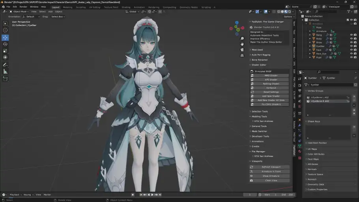The height and width of the screenshot is (202, 359).
Task: Switch to material preview shading
Action: 286,12
